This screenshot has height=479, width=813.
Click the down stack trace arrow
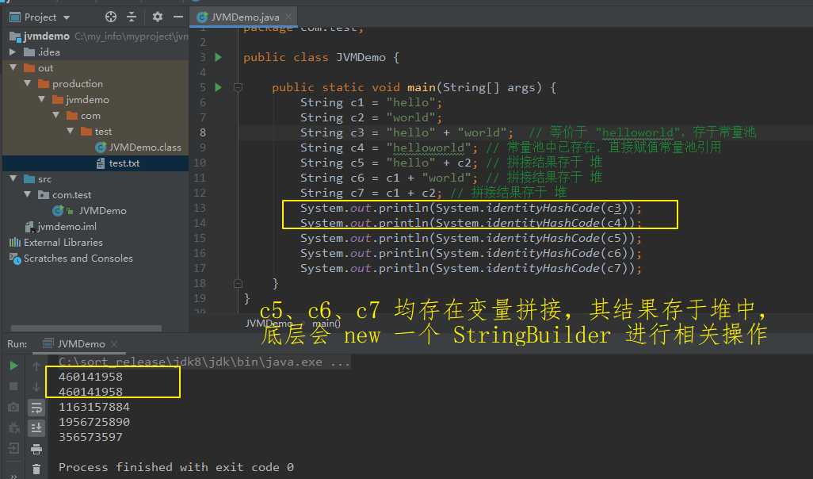point(36,387)
